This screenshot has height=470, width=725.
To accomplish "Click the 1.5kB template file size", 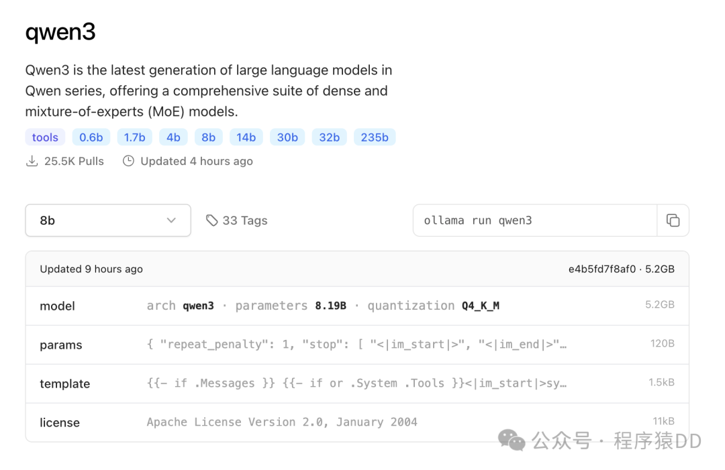I will [661, 382].
